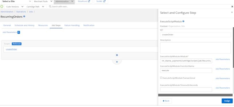
Task: Click Operations breadcrumb link
Action: point(21,12)
